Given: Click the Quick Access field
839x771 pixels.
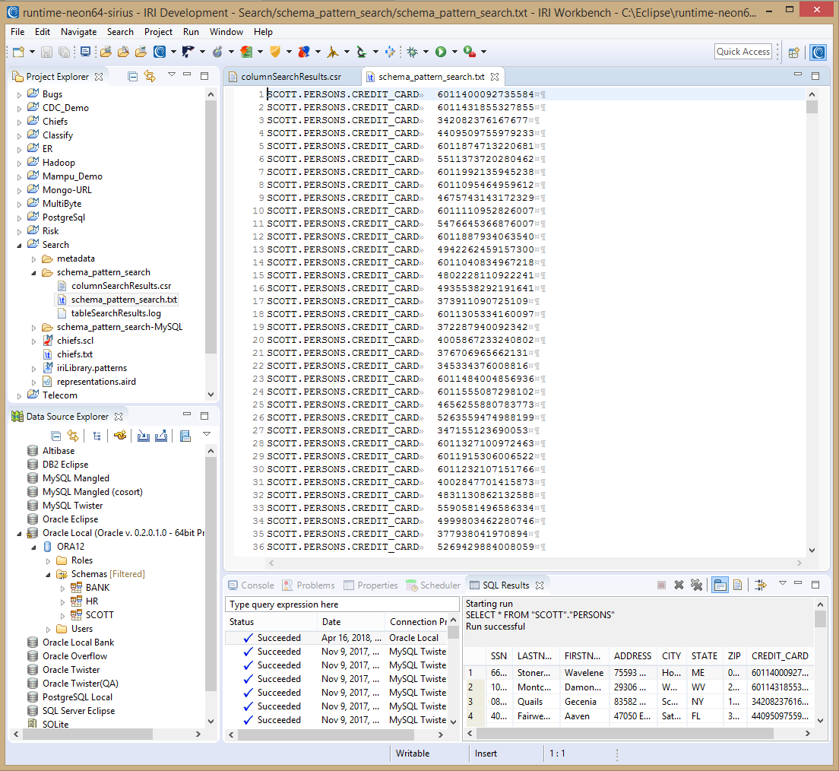Looking at the screenshot, I should (743, 52).
